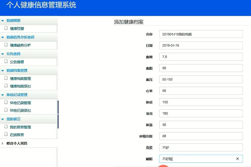Image resolution: width=251 pixels, height=167 pixels.
Task: Open the 健康趋势分析 menu item
Action: 20,45
